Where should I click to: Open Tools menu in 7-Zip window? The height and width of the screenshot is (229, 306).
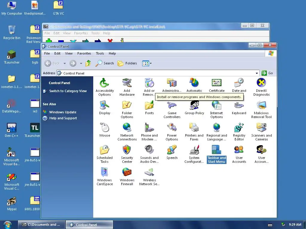(95, 33)
